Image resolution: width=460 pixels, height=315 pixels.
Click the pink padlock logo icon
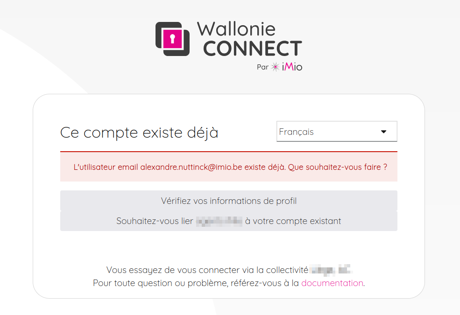tap(173, 38)
